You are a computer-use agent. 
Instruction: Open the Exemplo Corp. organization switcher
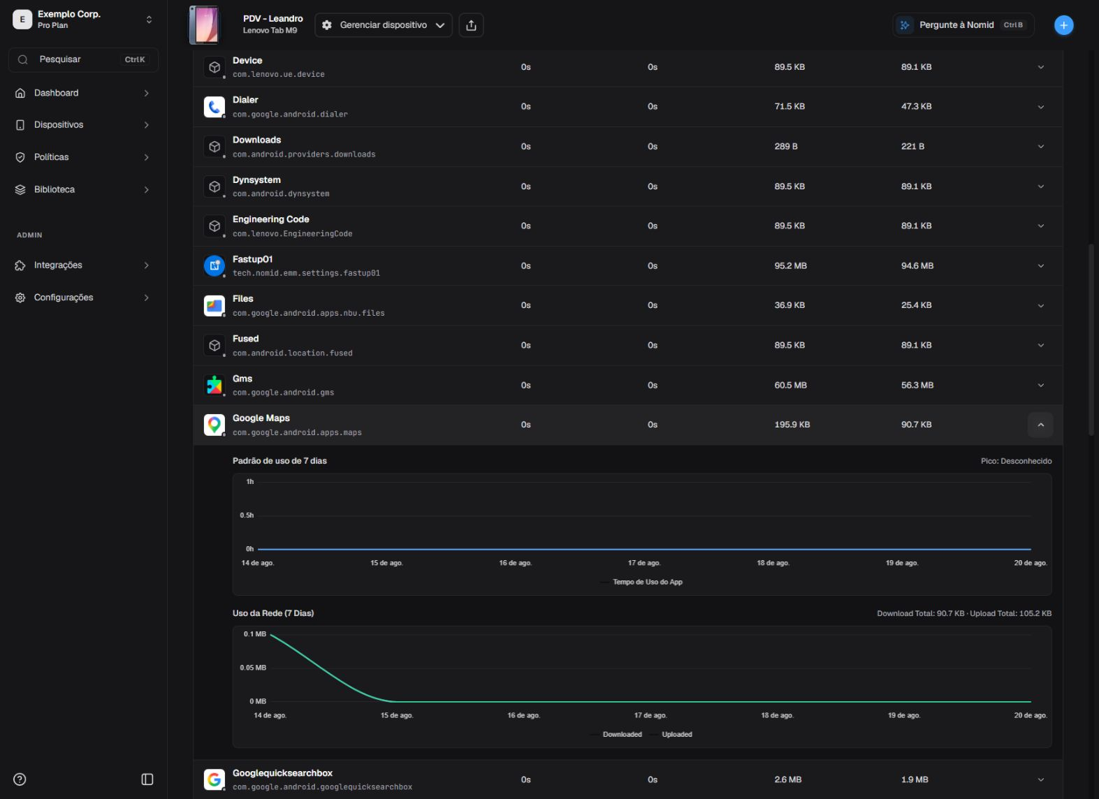[84, 20]
